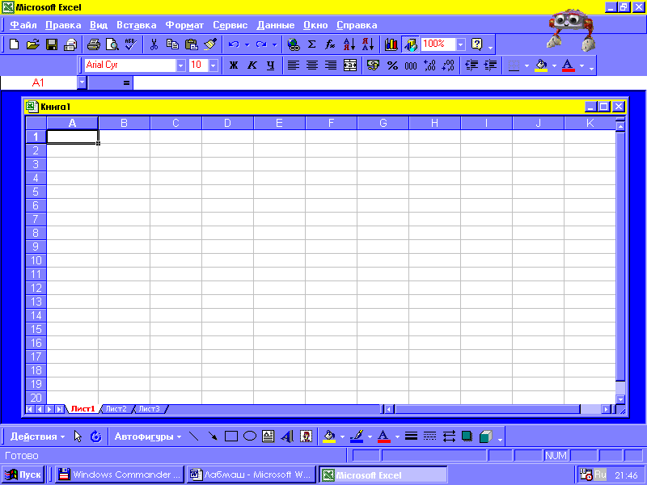This screenshot has width=647, height=485.
Task: Expand the undo history dropdown arrow
Action: [247, 44]
